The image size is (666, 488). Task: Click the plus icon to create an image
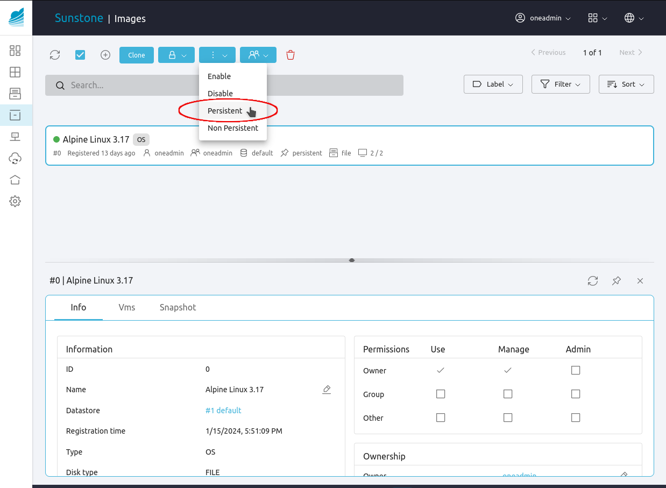[105, 55]
